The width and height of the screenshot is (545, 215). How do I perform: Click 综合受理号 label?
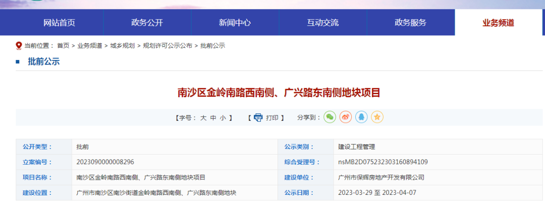pyautogui.click(x=302, y=162)
